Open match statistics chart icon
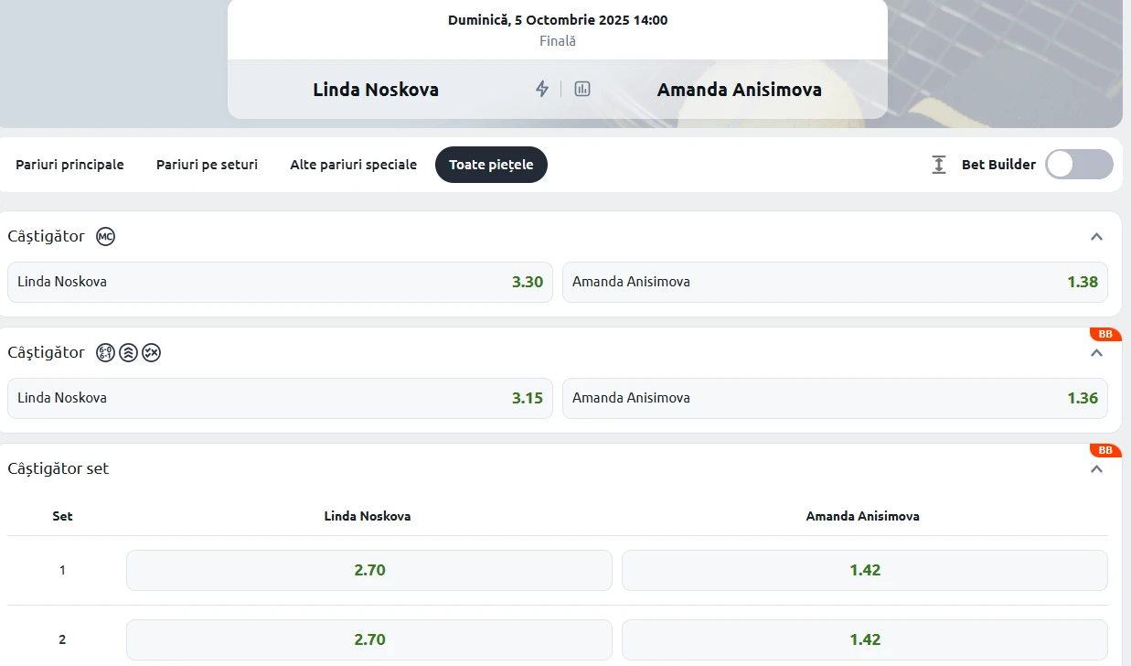1131x666 pixels. [x=582, y=89]
